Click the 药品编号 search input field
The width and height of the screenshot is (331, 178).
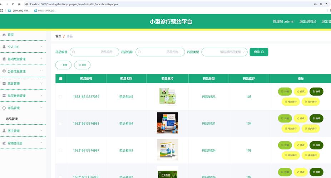[94, 52]
